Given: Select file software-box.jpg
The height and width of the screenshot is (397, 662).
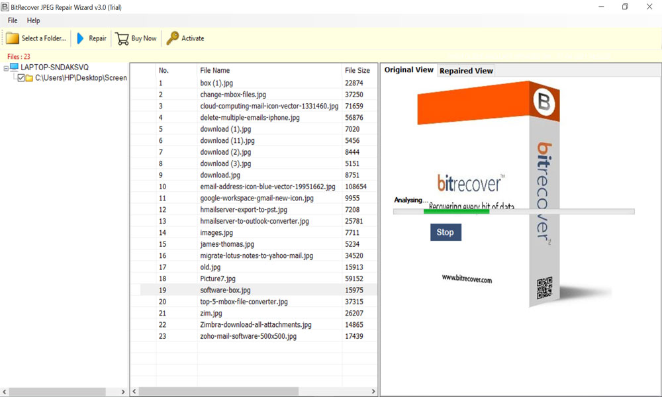Looking at the screenshot, I should click(x=226, y=290).
